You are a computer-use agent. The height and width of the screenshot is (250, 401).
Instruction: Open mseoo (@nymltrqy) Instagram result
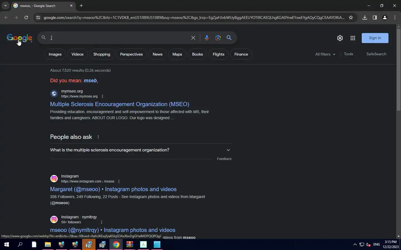tap(113, 230)
